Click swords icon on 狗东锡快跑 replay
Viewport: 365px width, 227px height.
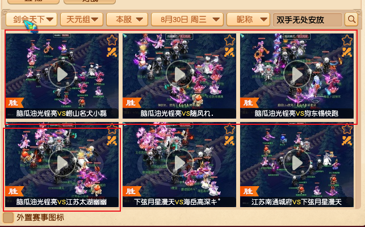click(347, 52)
